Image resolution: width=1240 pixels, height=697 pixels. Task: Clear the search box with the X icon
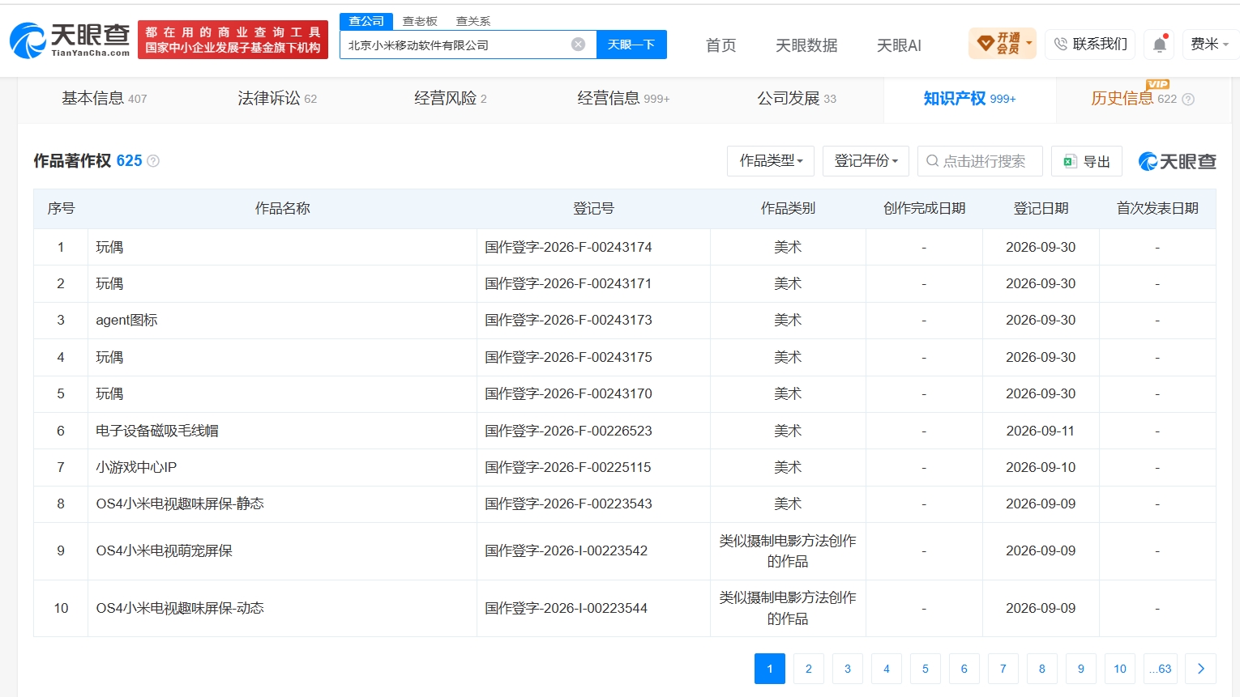[x=578, y=45]
